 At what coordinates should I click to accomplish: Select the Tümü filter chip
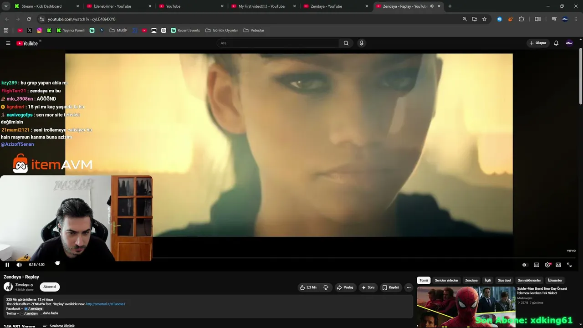(424, 280)
